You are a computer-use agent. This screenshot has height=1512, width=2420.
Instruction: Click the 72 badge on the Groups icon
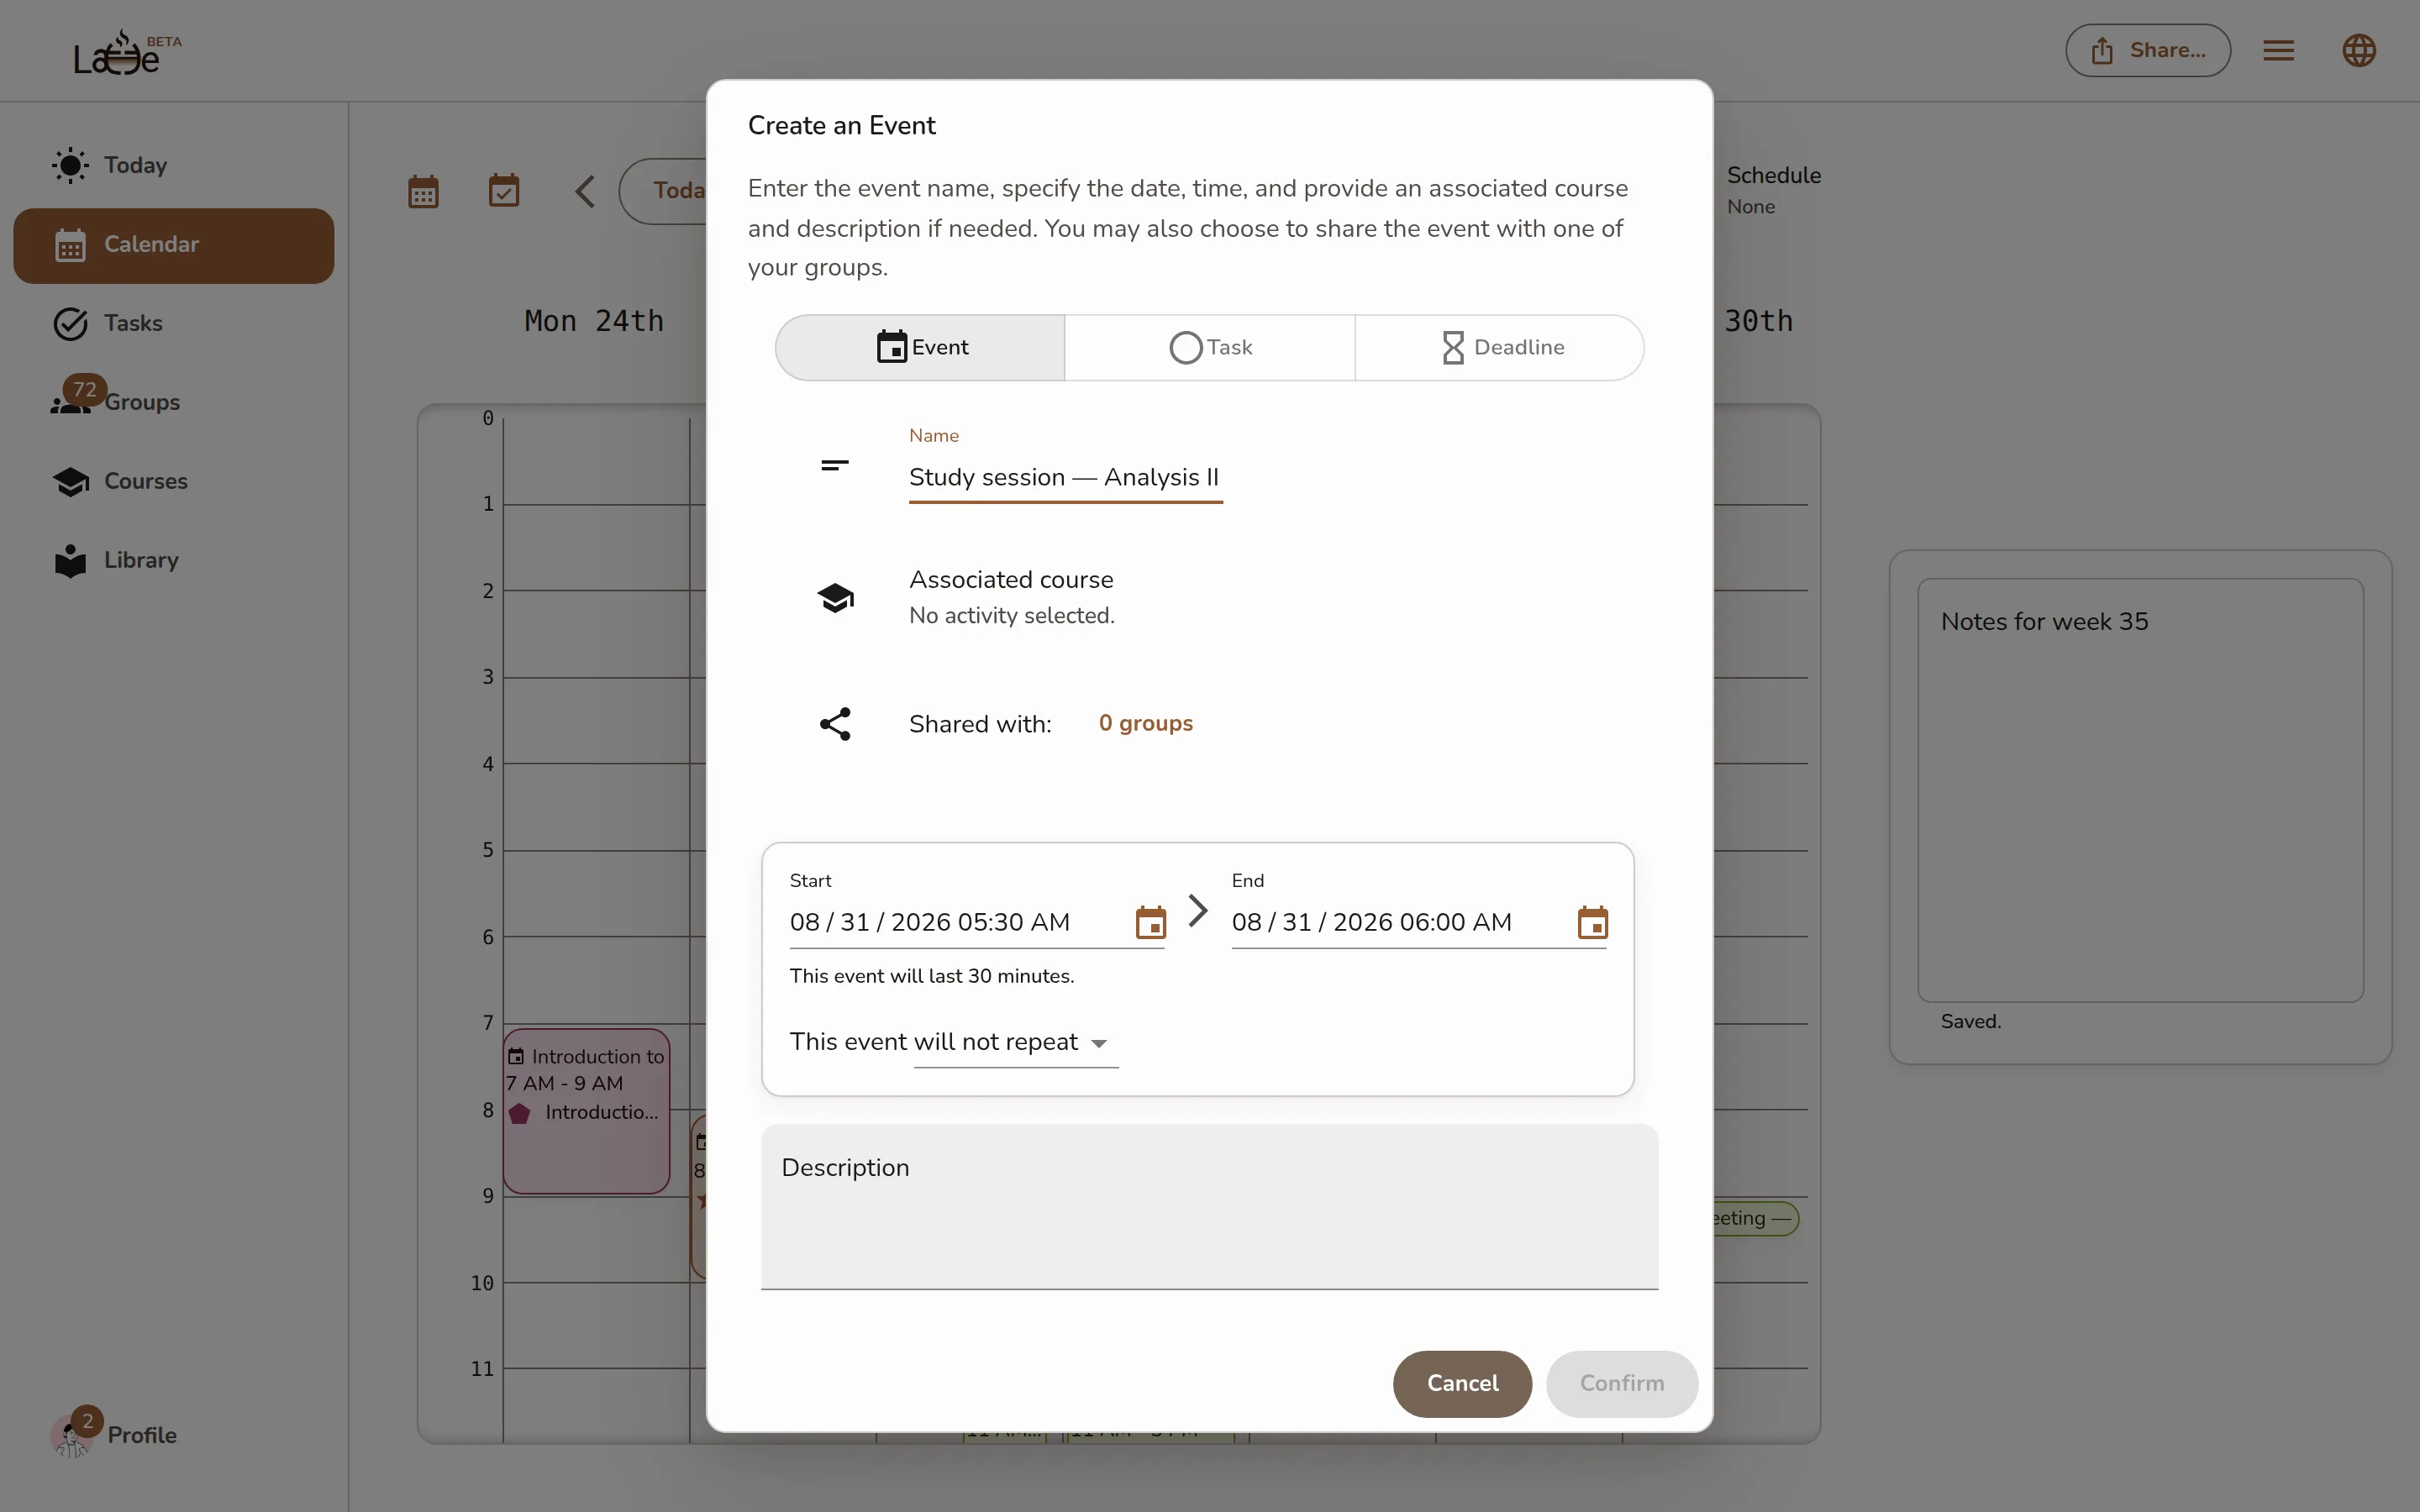(x=85, y=389)
